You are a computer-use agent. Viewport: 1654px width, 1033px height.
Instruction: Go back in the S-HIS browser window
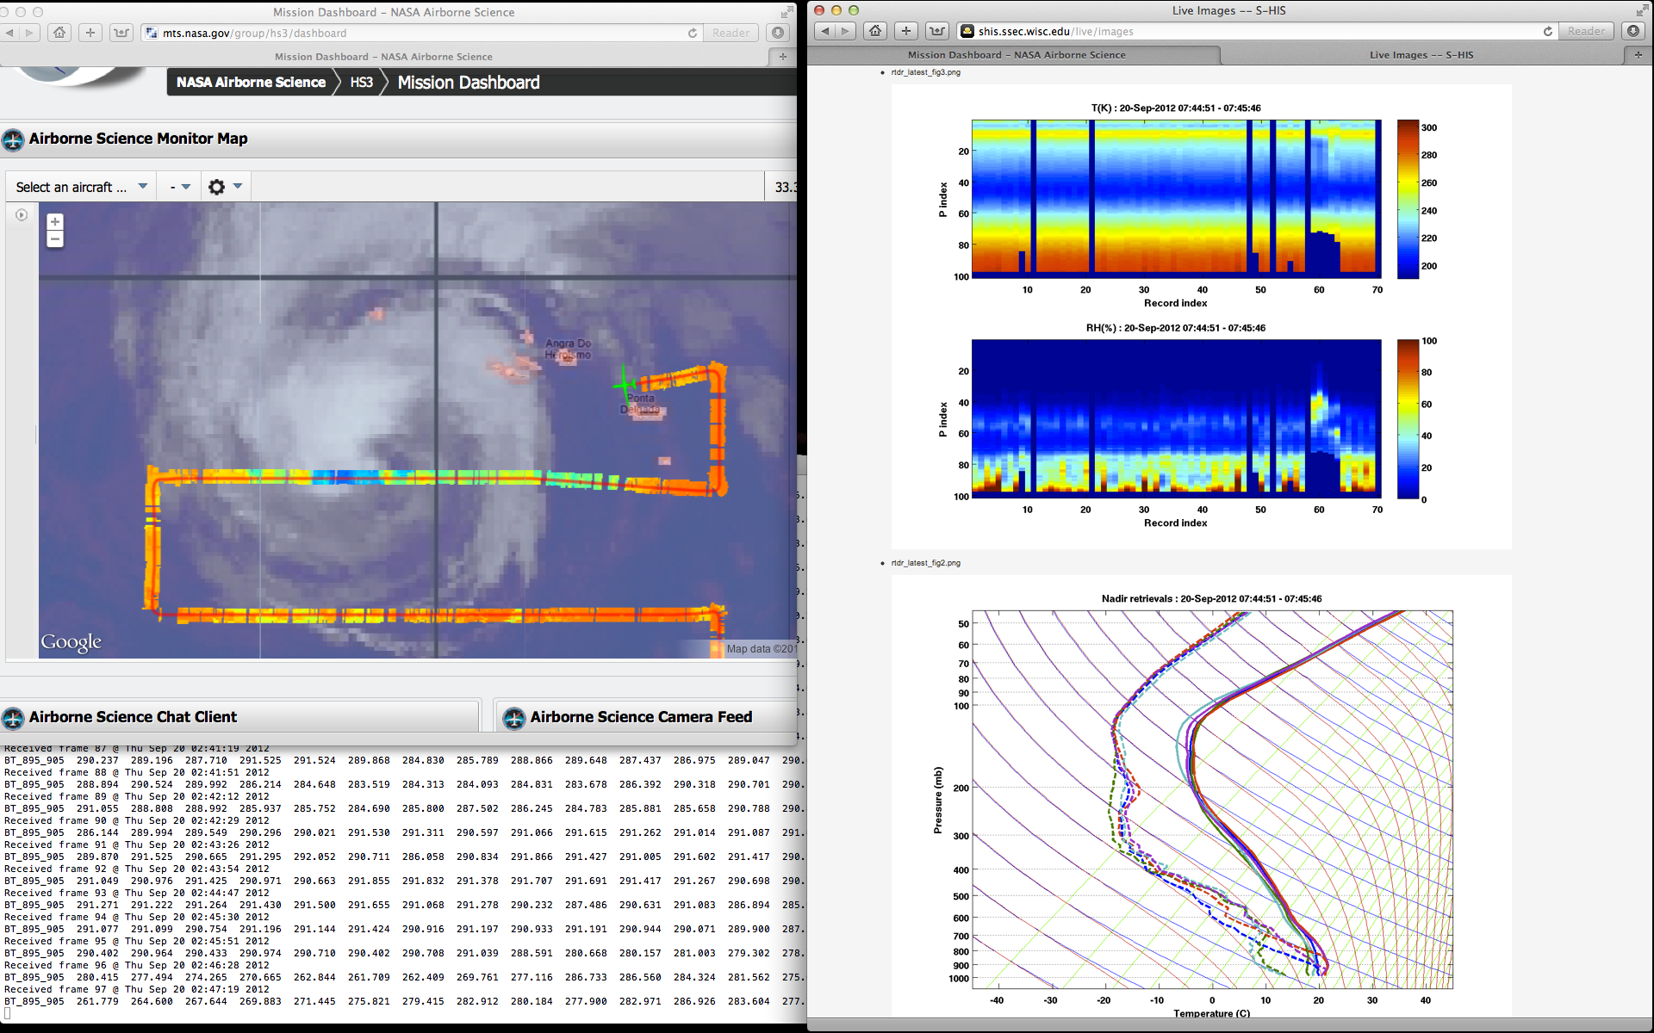[x=824, y=32]
